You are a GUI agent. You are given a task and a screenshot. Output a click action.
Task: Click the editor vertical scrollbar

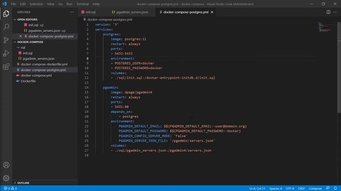point(339,67)
